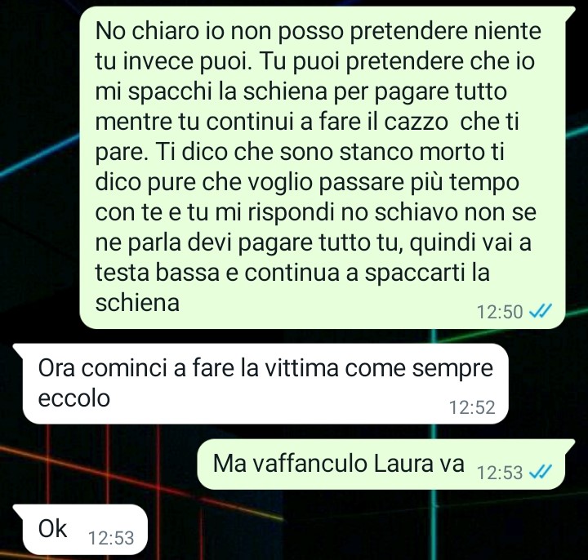Image resolution: width=588 pixels, height=560 pixels.
Task: Click the word 'eccolo' in the white bubble
Action: [x=74, y=398]
